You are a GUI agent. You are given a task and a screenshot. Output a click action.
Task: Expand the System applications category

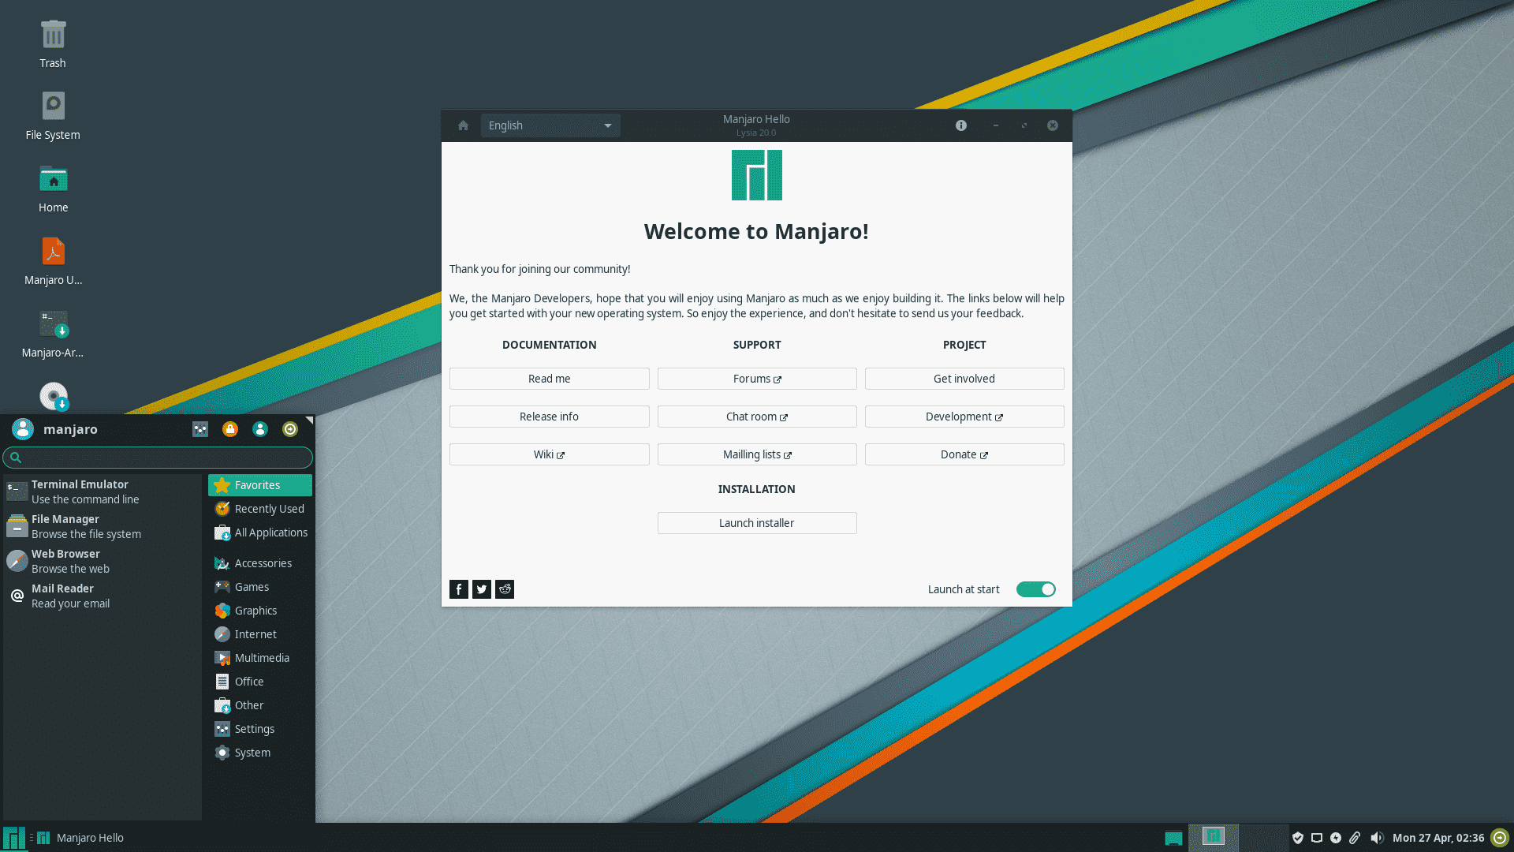[x=252, y=752]
